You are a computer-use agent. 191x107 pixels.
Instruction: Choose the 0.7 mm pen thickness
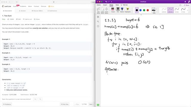pos(183,10)
